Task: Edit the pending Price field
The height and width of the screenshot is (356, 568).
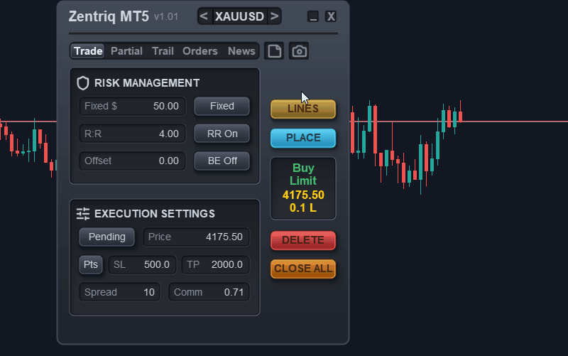Action: [x=196, y=237]
